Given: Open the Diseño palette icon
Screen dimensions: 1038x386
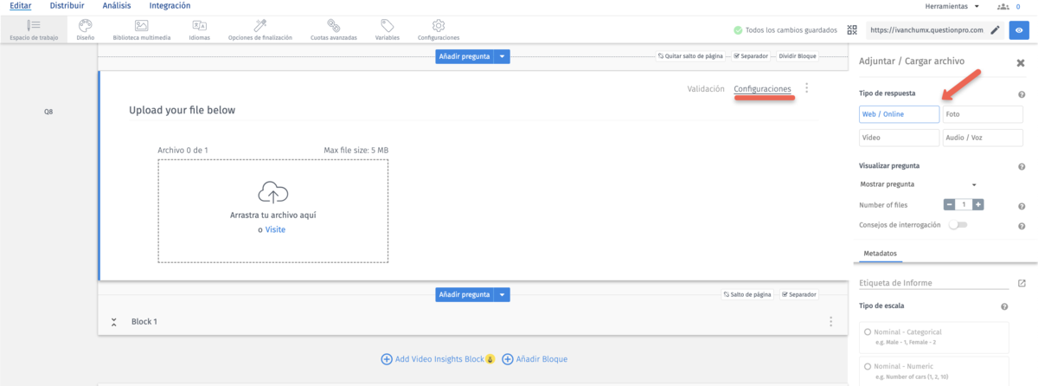Looking at the screenshot, I should (85, 25).
